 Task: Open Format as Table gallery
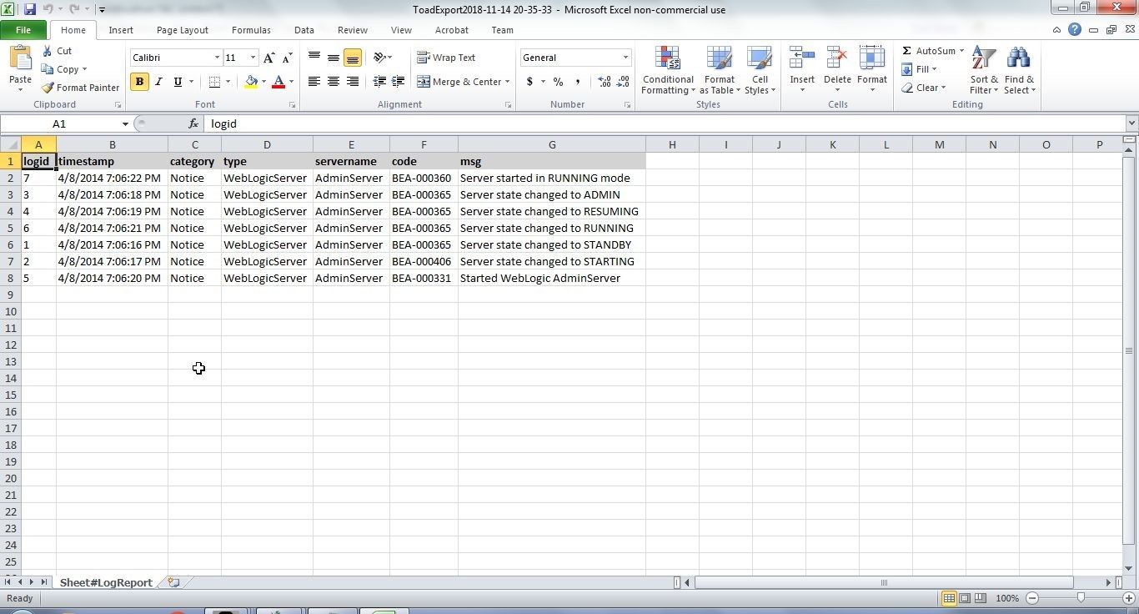[720, 71]
